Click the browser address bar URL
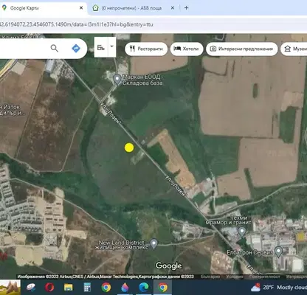Screen dimensions: 307x295 coord(77,24)
